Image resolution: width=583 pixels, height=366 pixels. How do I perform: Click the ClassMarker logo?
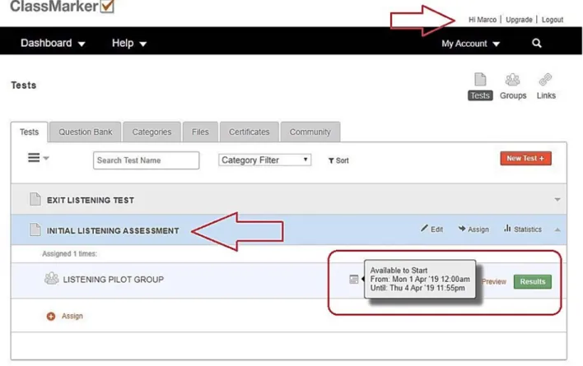click(62, 7)
